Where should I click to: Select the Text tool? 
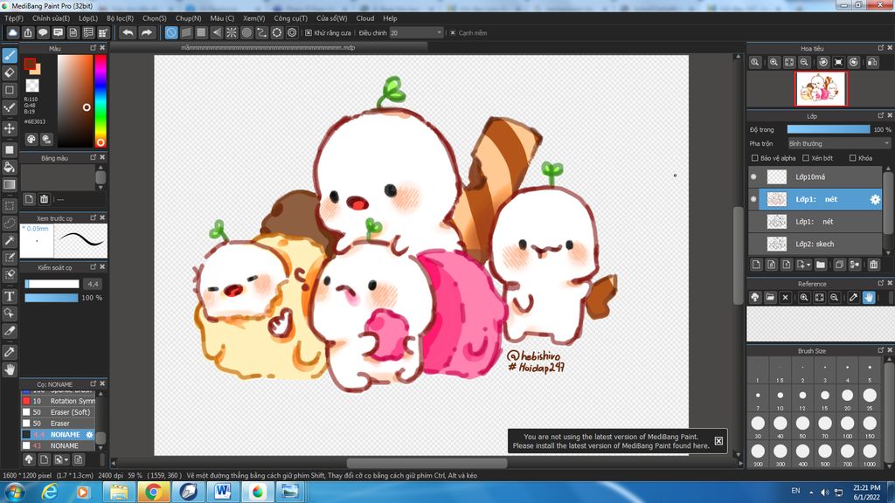click(x=10, y=296)
